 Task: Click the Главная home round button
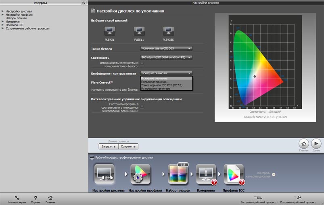pyautogui.click(x=304, y=143)
